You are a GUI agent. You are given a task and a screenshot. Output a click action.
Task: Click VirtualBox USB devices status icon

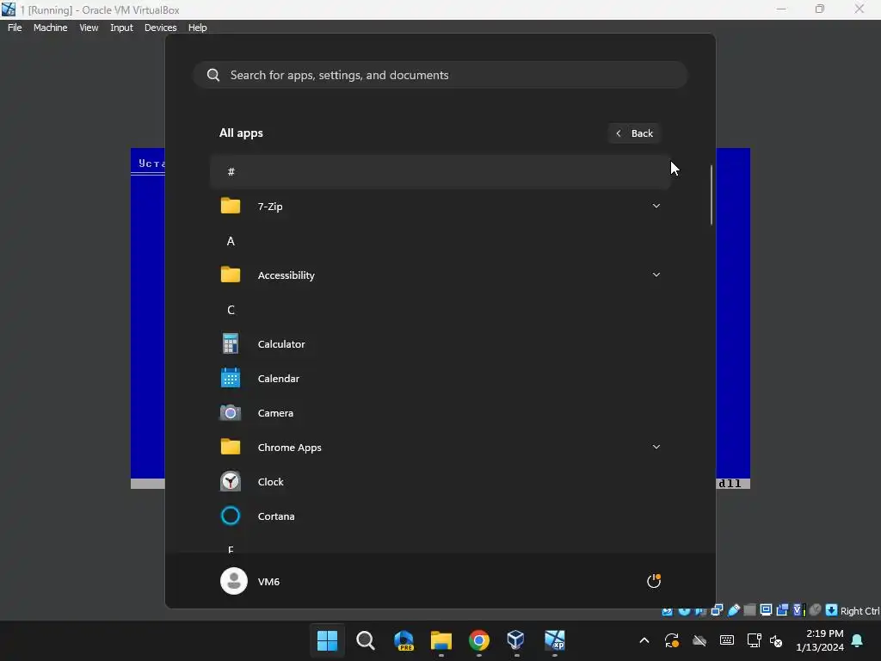[734, 610]
